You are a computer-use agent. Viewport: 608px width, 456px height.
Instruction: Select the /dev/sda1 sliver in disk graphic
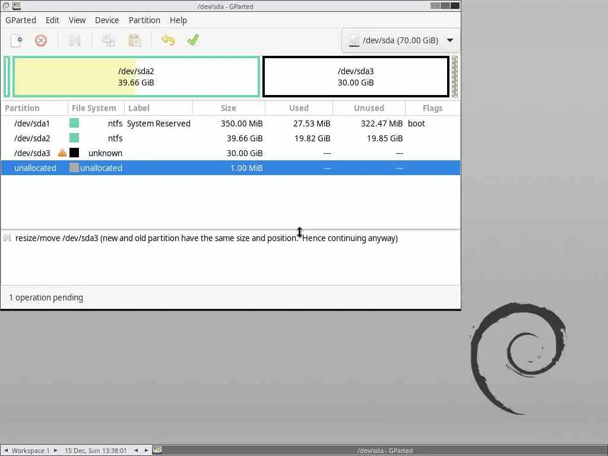click(7, 77)
